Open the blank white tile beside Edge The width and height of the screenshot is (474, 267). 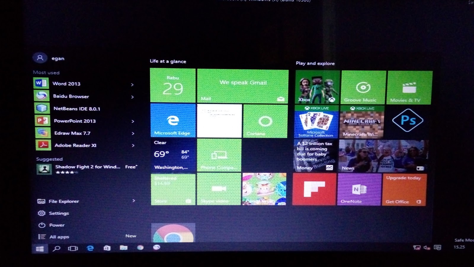click(220, 121)
